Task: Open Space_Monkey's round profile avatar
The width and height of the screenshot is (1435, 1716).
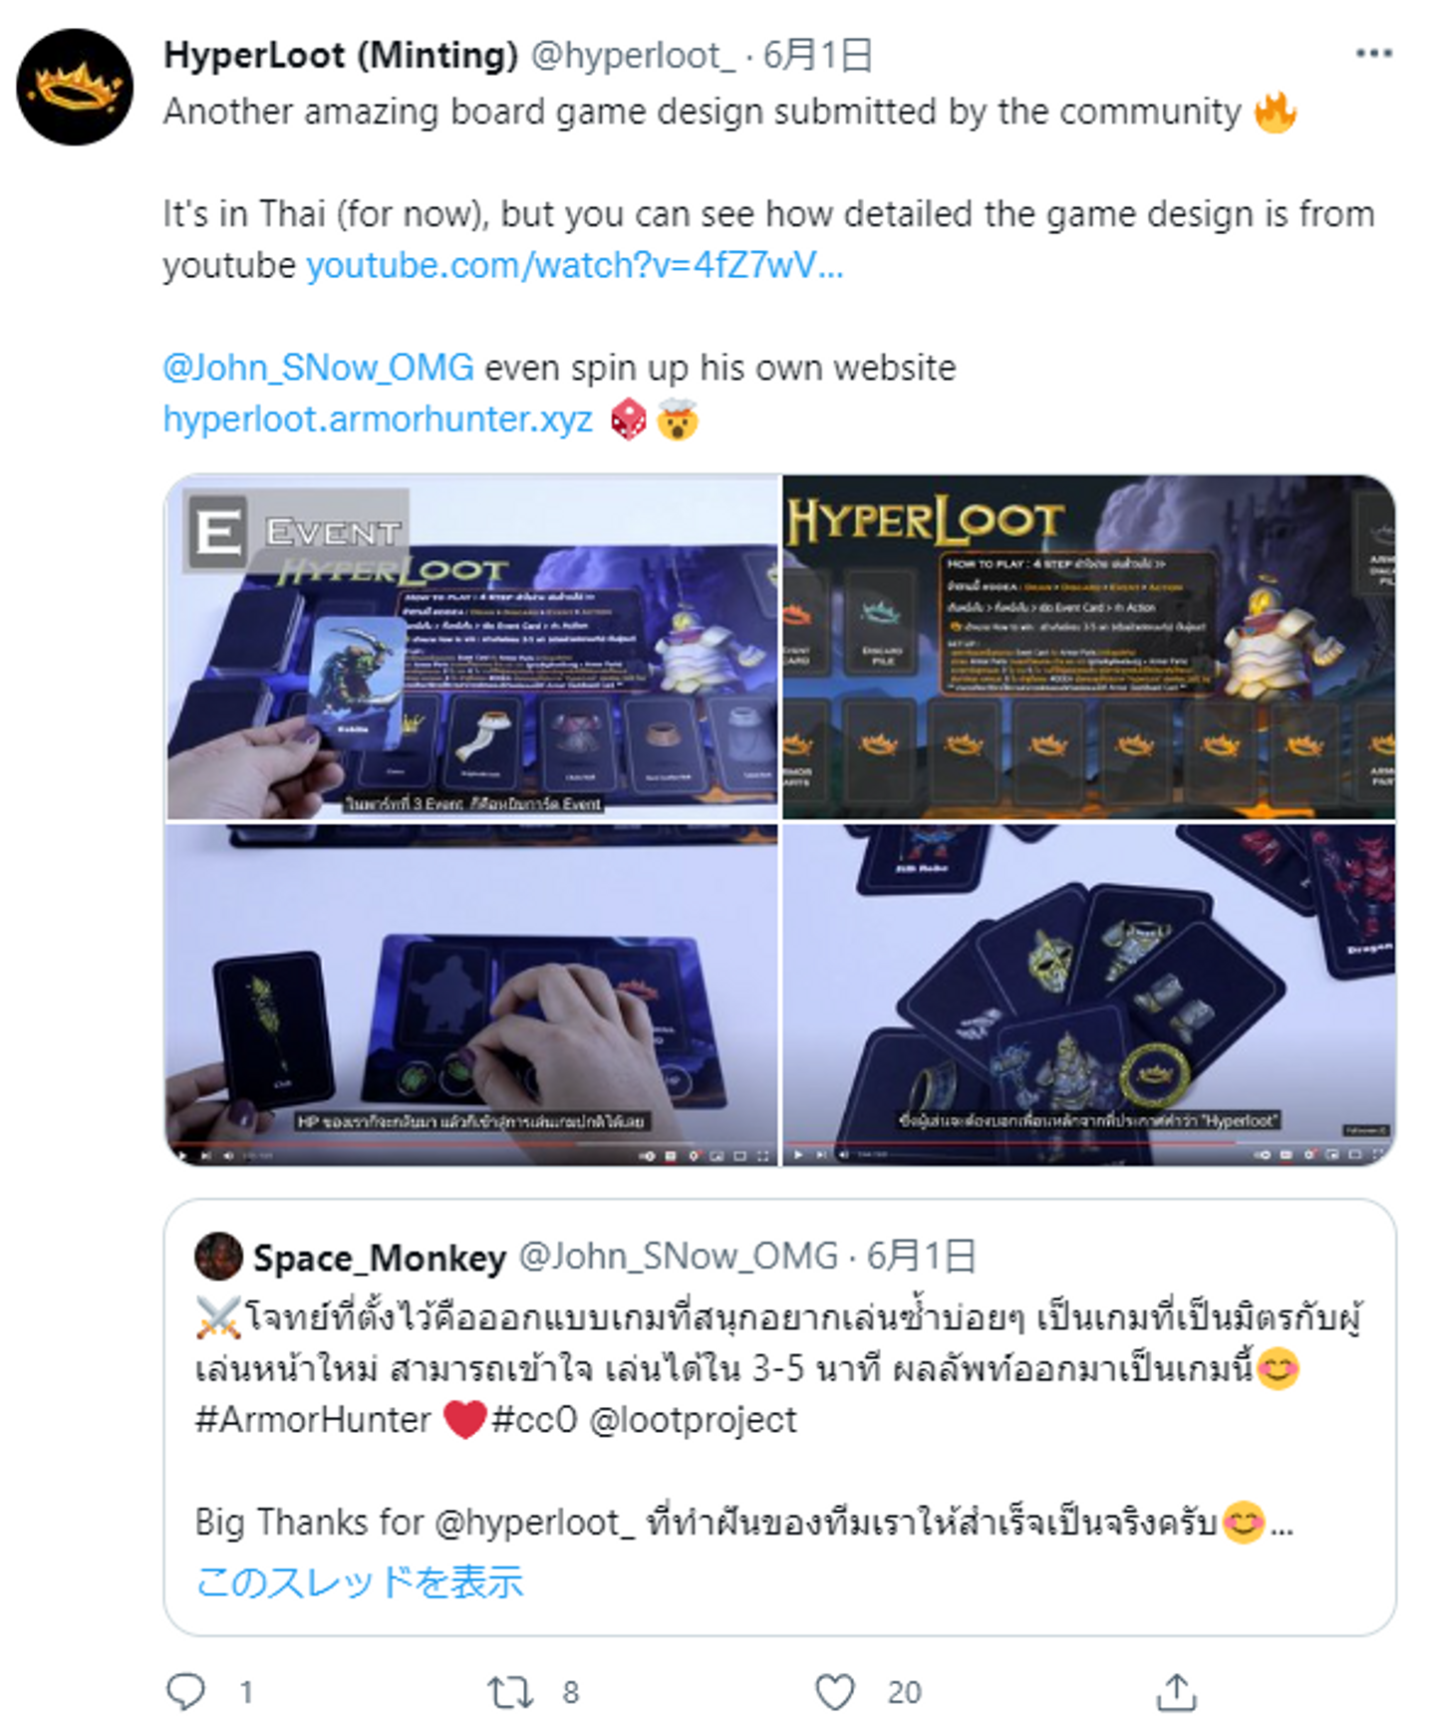Action: (219, 1256)
